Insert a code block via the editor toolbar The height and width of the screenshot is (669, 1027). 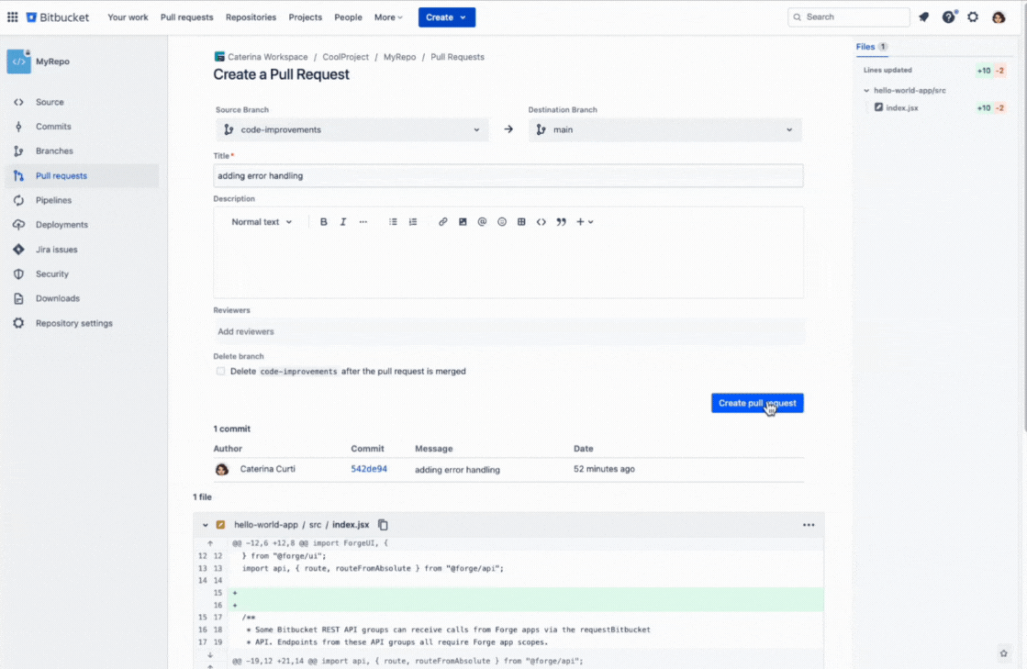[541, 221]
